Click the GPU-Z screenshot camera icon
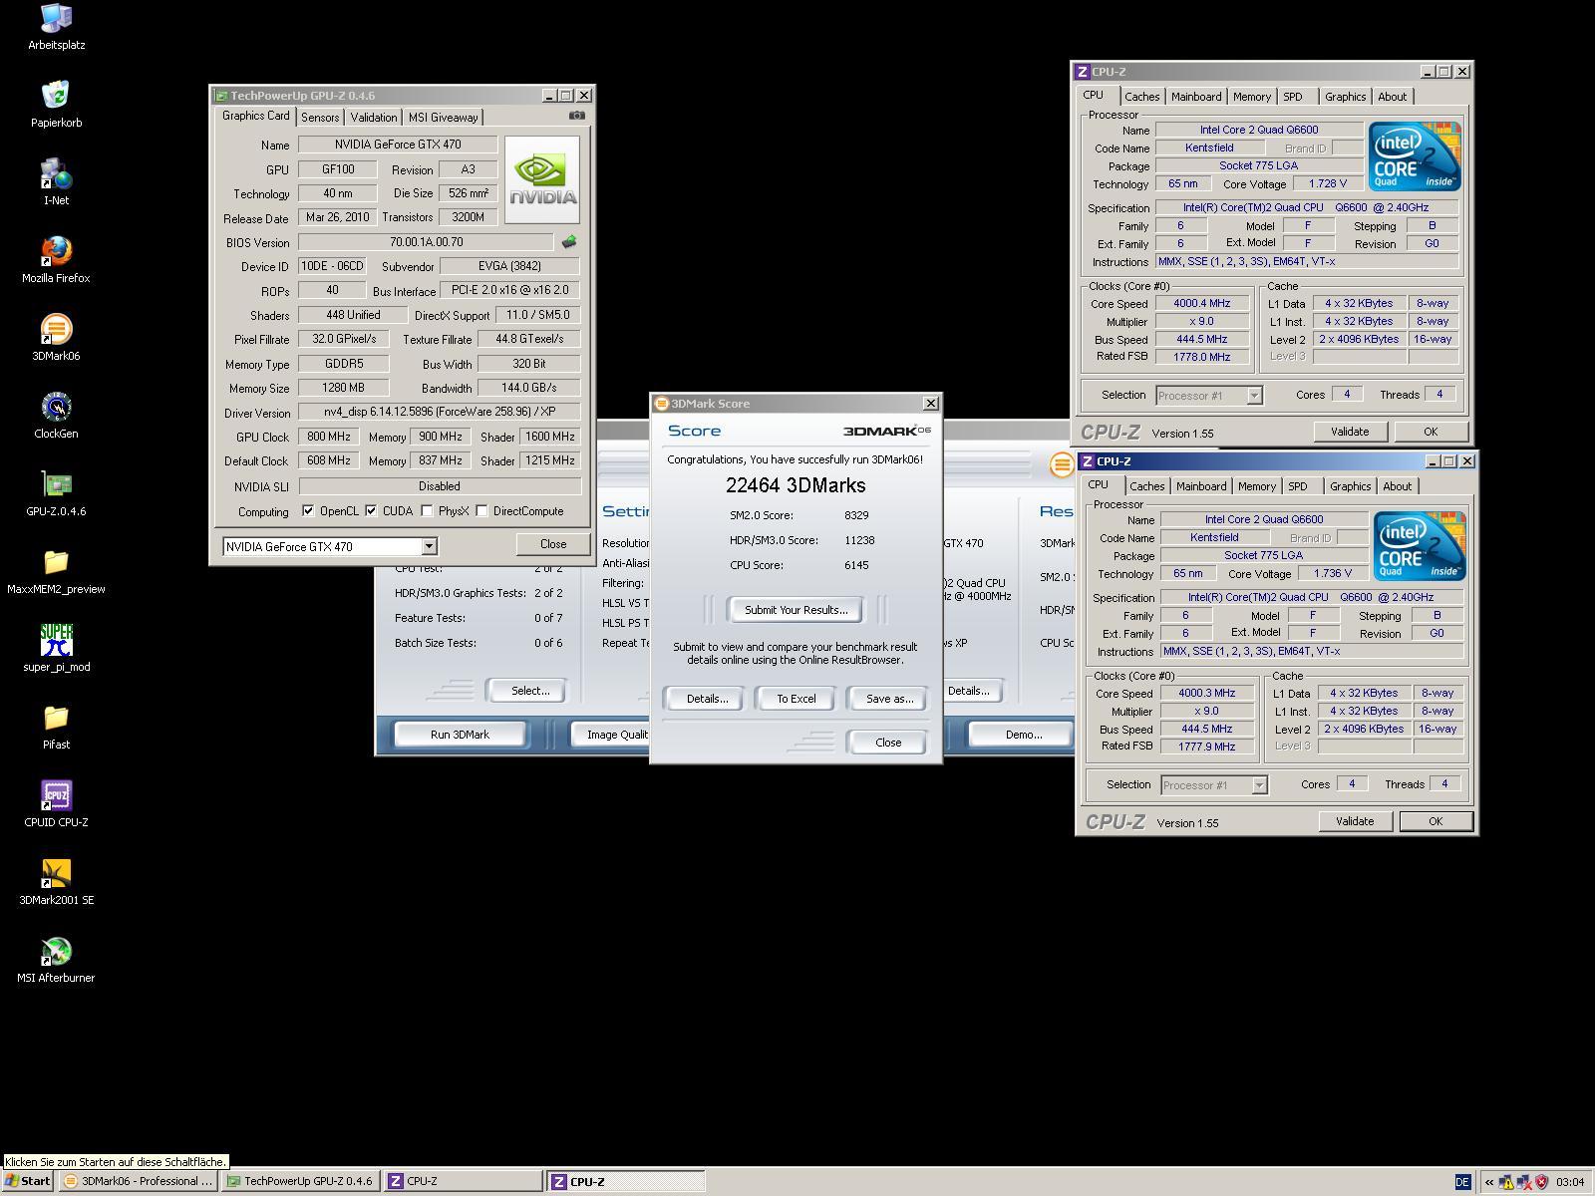This screenshot has height=1196, width=1595. (x=576, y=116)
